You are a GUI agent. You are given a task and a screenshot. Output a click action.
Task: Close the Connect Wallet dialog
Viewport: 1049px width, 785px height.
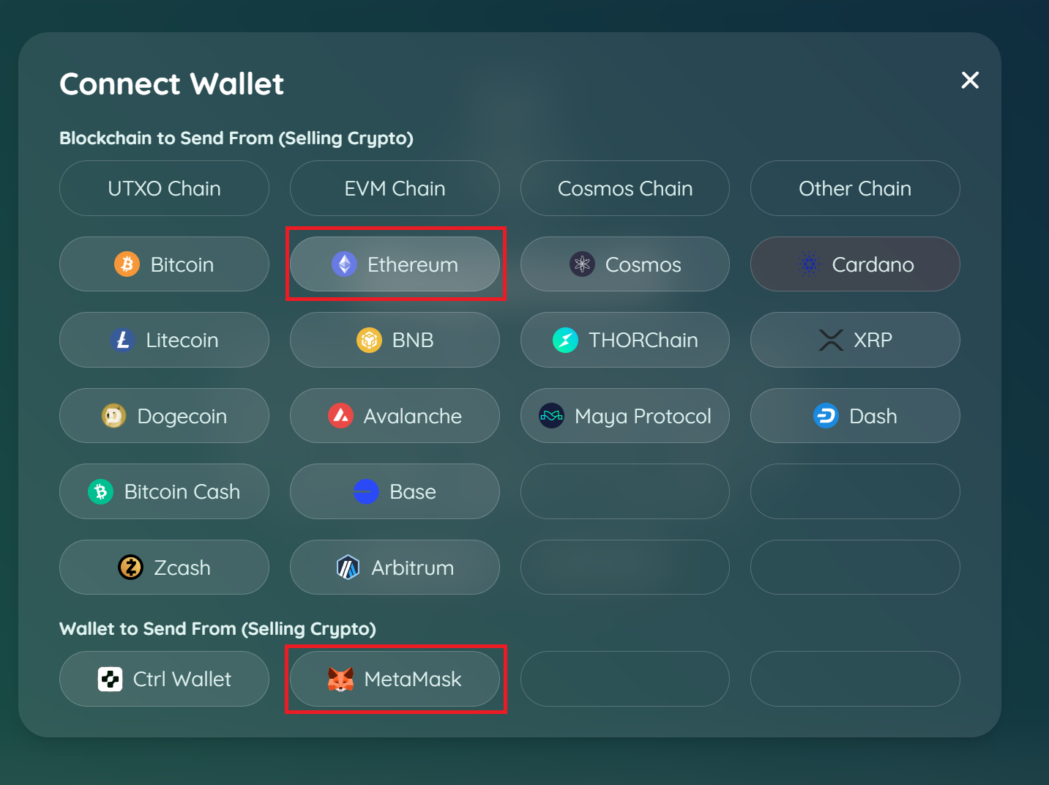[x=970, y=80]
